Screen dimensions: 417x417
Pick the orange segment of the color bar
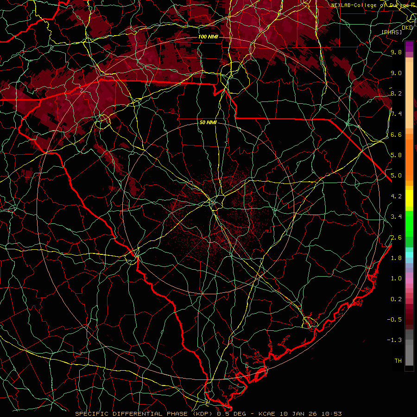pyautogui.click(x=409, y=159)
